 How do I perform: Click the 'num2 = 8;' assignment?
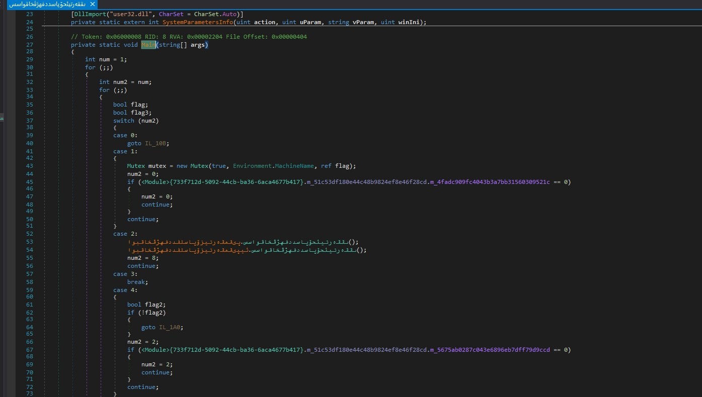pos(143,258)
